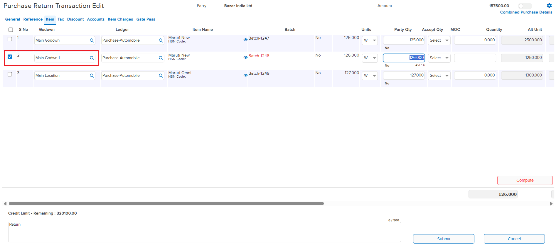Open Units dropdown in Batch-1249 row
Screen dimensions: 556x245
point(370,76)
